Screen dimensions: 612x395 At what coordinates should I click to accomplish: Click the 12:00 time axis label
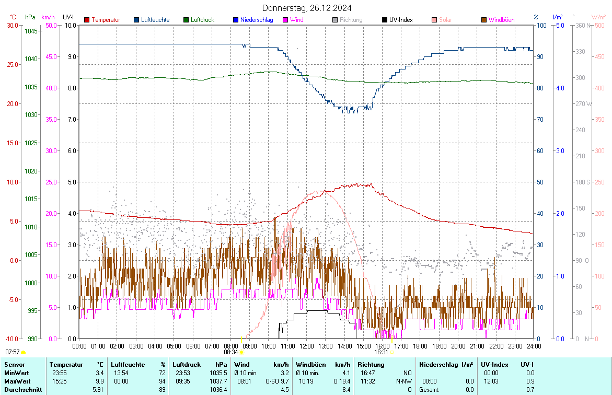[306, 346]
